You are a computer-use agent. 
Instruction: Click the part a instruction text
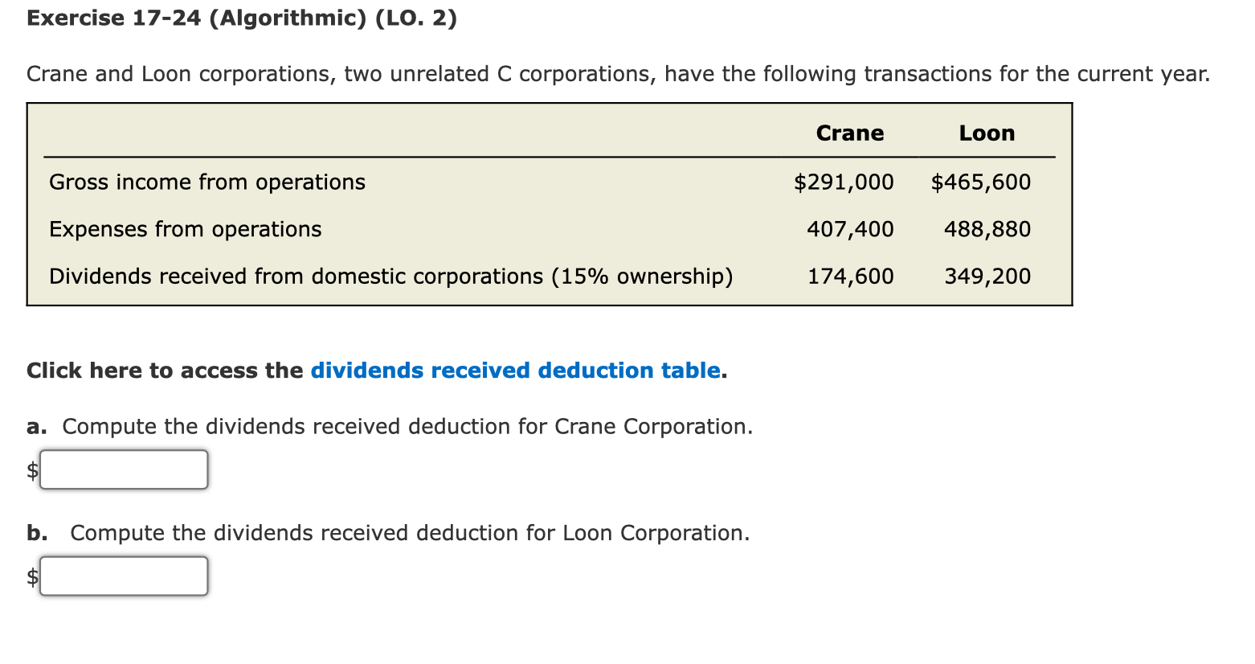point(389,426)
